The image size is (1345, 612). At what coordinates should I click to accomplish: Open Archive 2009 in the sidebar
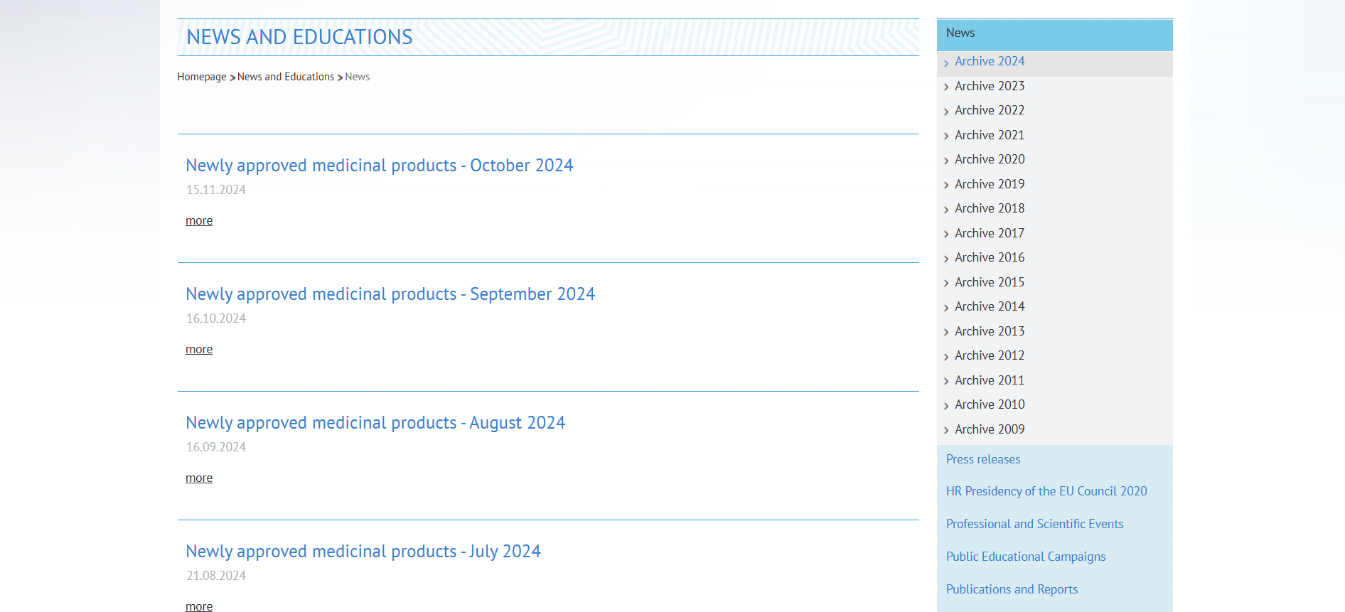[x=990, y=429]
